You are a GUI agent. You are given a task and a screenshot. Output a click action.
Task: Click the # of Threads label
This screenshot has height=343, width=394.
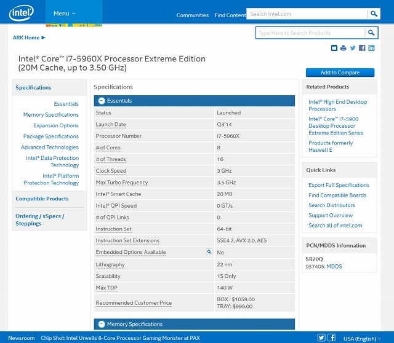(111, 159)
